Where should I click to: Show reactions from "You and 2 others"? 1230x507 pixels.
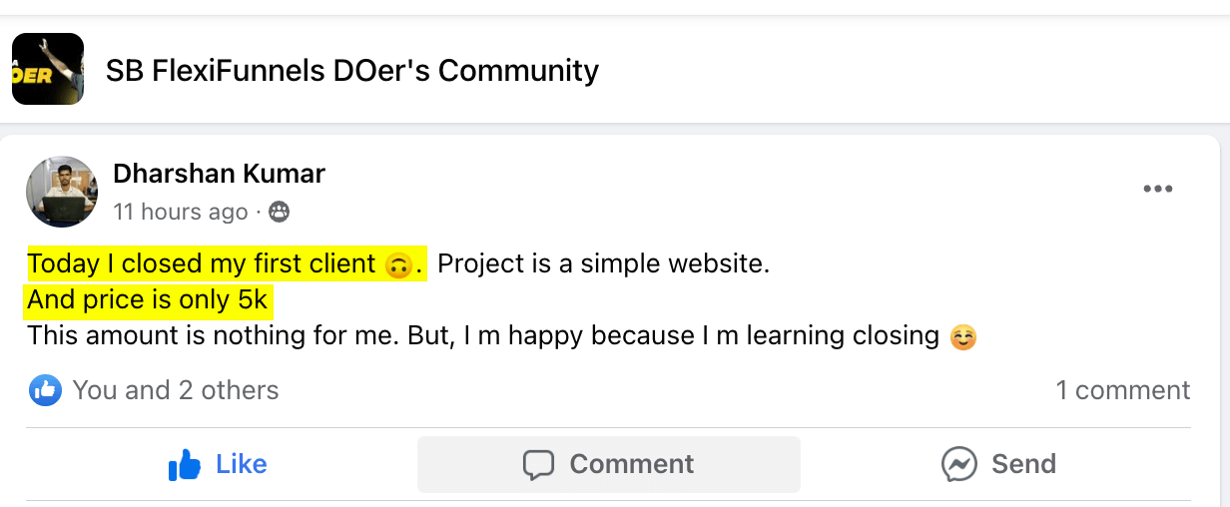tap(176, 390)
